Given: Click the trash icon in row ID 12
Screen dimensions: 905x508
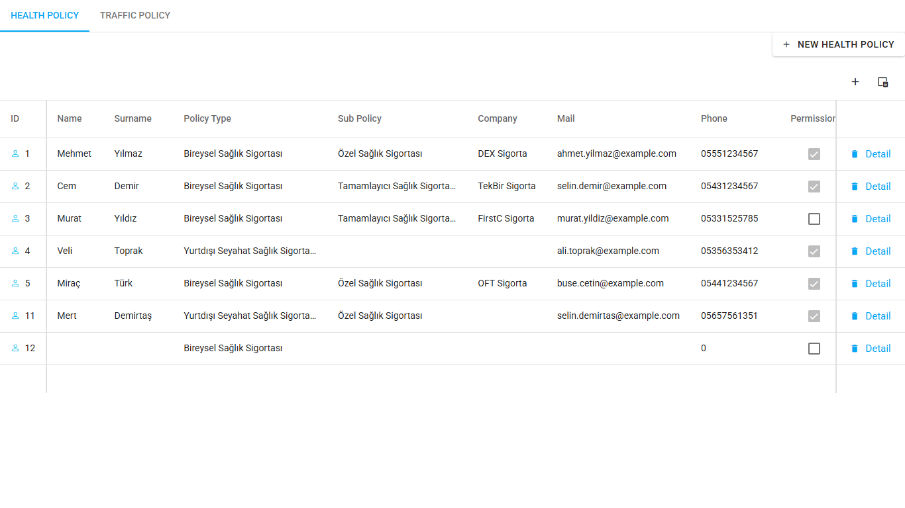Looking at the screenshot, I should pyautogui.click(x=854, y=349).
